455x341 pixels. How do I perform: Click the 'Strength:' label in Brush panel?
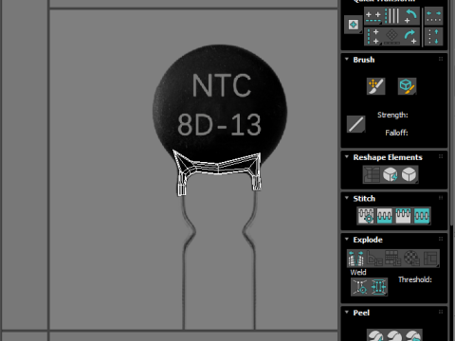coord(392,115)
